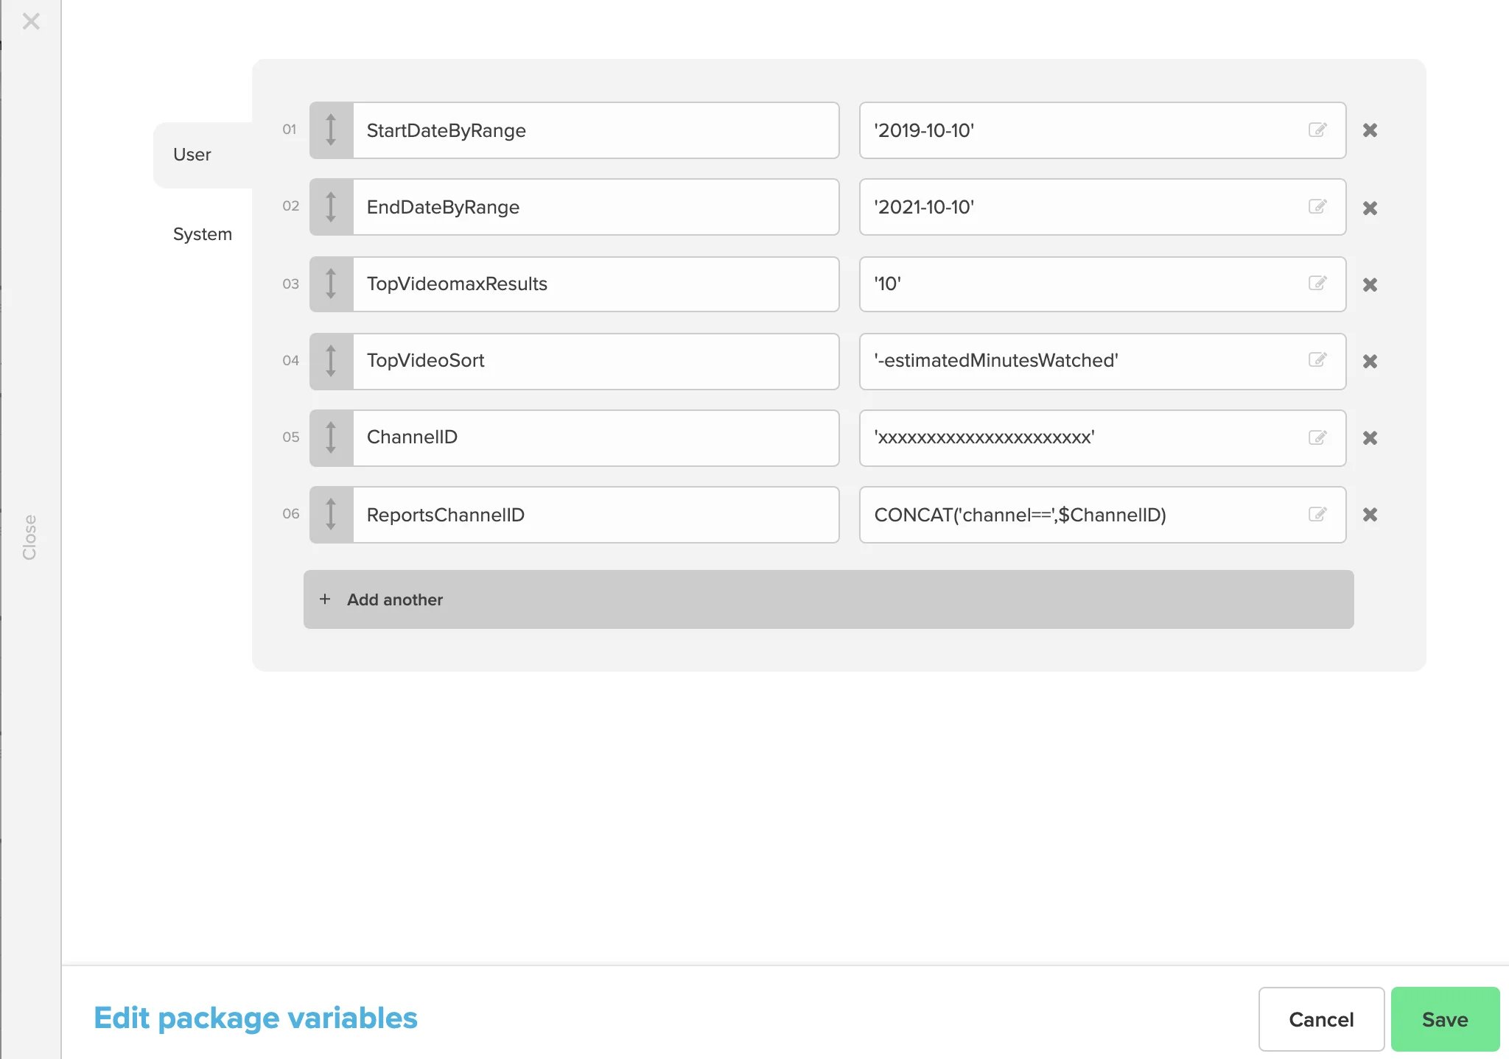Delete the EndDateByRange variable row
1509x1059 pixels.
coord(1370,208)
